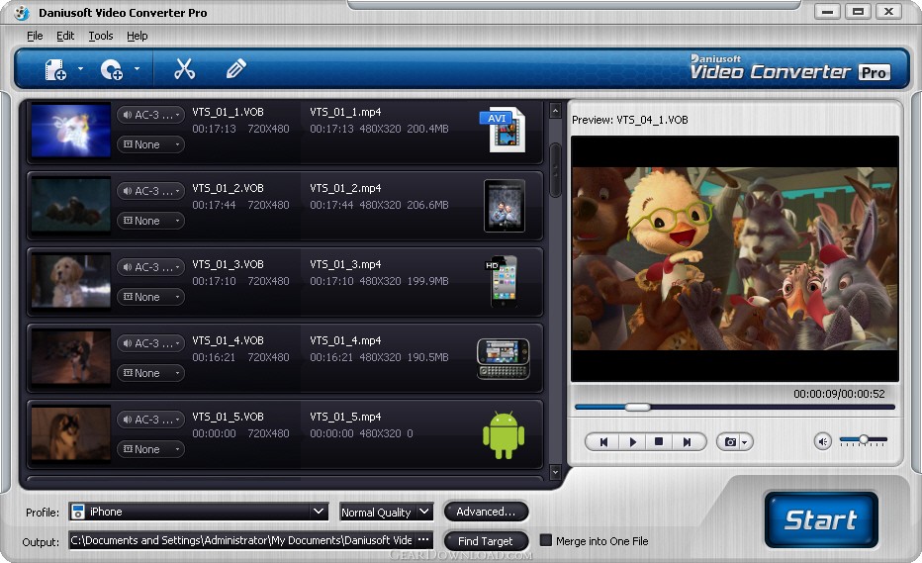Select the VTS_01_4.VOB thumbnail
Viewport: 922px width, 563px height.
[70, 357]
